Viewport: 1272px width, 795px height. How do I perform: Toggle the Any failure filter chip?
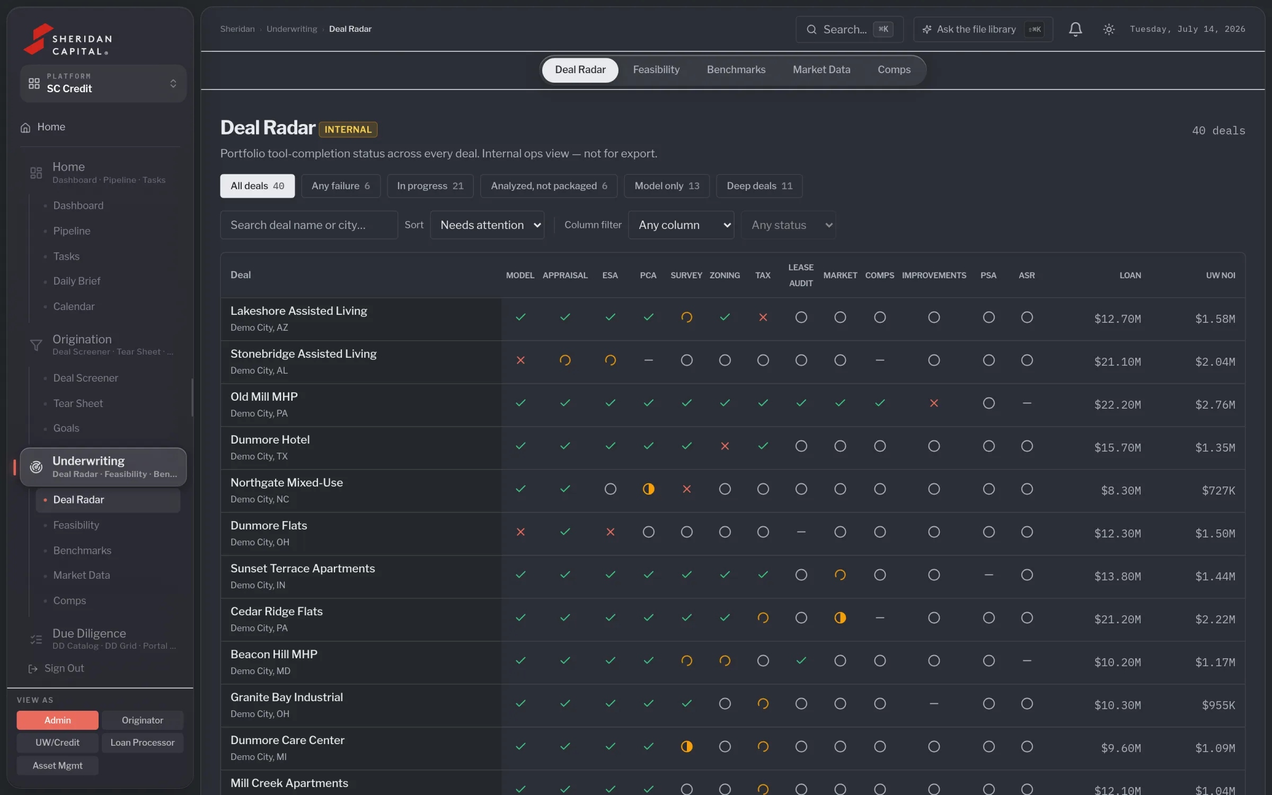pyautogui.click(x=341, y=186)
